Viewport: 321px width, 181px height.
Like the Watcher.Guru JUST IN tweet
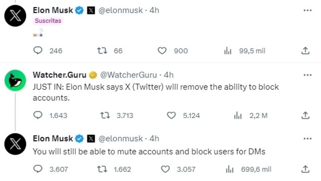coord(171,115)
